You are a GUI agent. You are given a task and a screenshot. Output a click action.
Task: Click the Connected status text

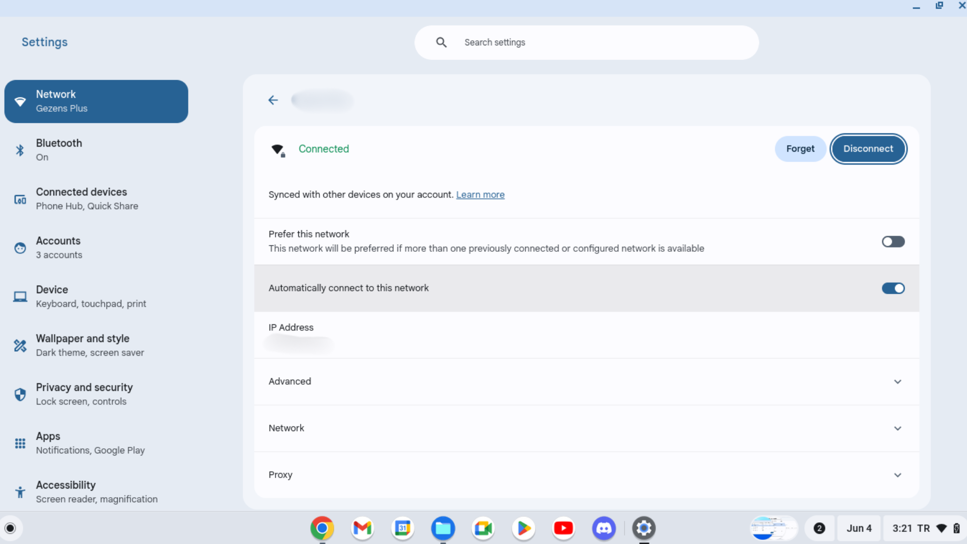point(323,149)
